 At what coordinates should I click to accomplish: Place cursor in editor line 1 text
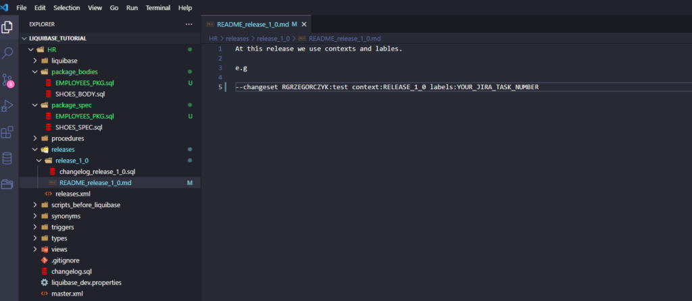319,49
